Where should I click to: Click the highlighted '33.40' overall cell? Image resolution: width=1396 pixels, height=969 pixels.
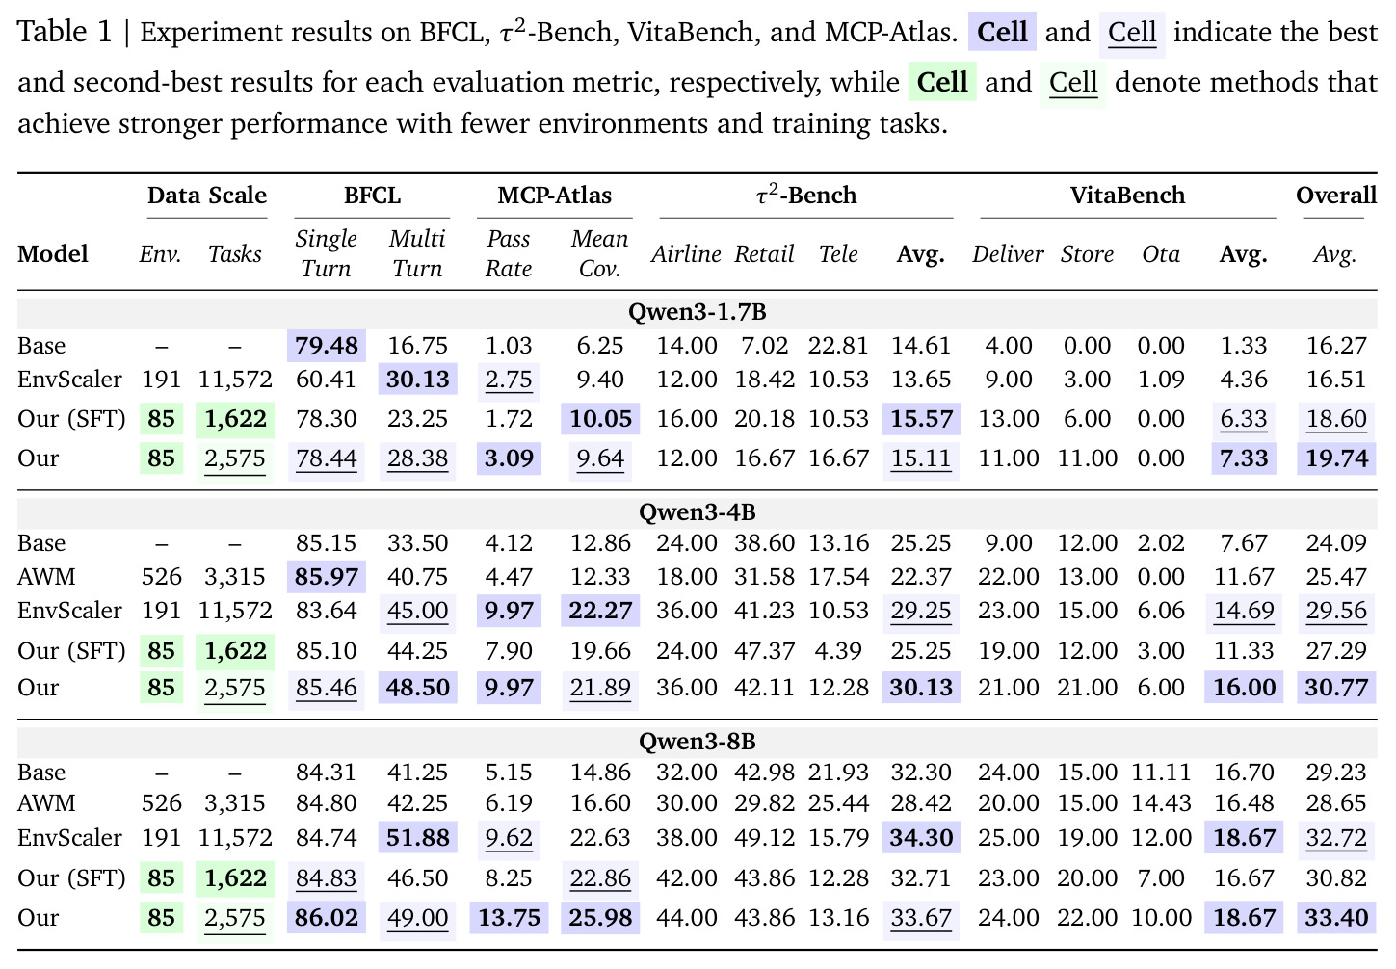click(x=1336, y=918)
